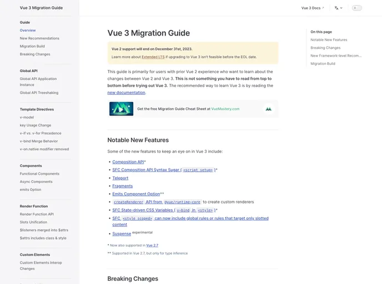Open Slots Unification page
The width and height of the screenshot is (382, 284).
33,222
